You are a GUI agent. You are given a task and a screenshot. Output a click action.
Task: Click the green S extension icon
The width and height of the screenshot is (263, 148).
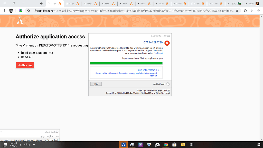coord(20,11)
